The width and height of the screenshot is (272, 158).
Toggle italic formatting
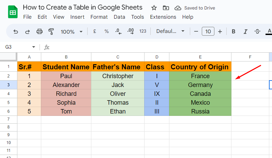(x=245, y=32)
